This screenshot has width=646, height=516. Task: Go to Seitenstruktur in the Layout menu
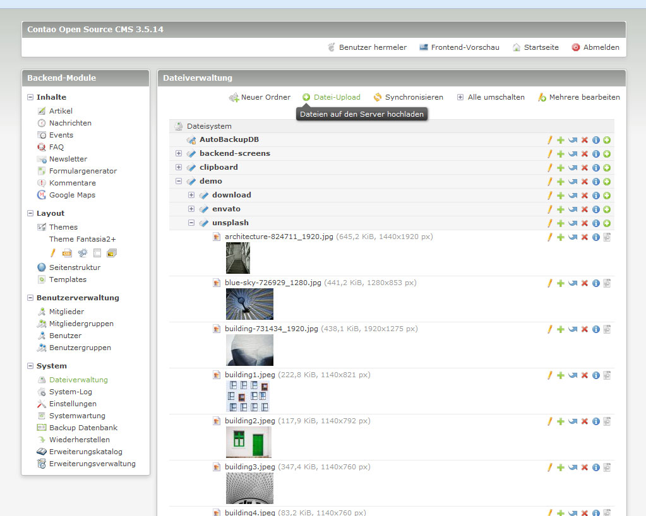pos(75,267)
